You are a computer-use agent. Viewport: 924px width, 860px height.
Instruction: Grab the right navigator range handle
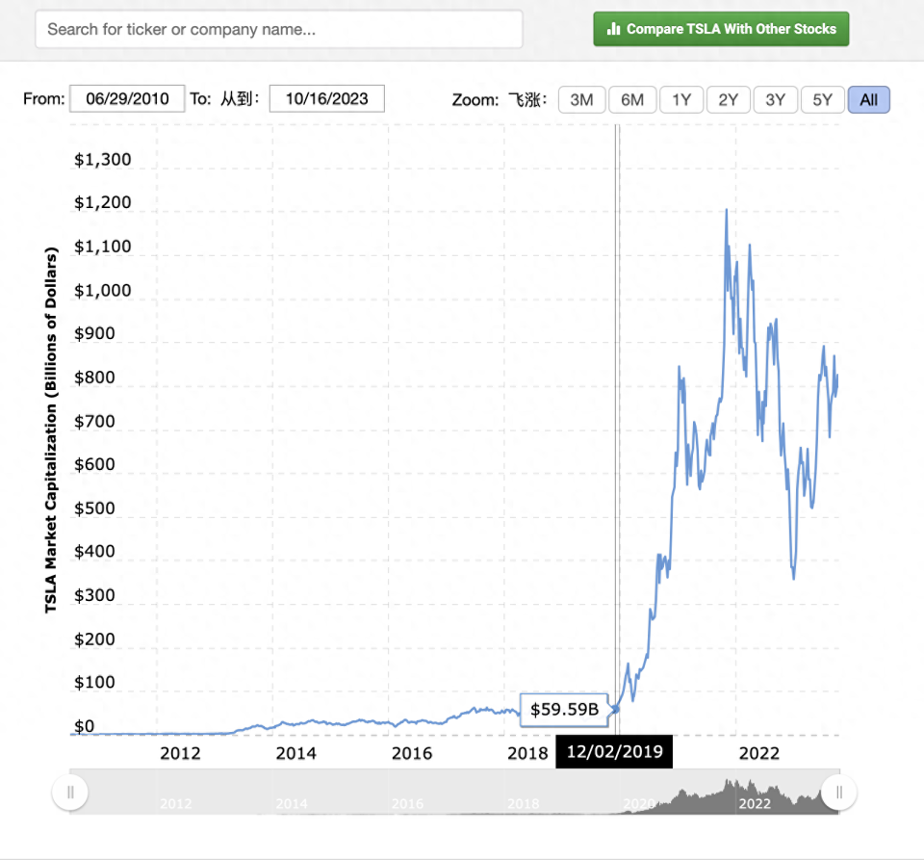point(839,793)
